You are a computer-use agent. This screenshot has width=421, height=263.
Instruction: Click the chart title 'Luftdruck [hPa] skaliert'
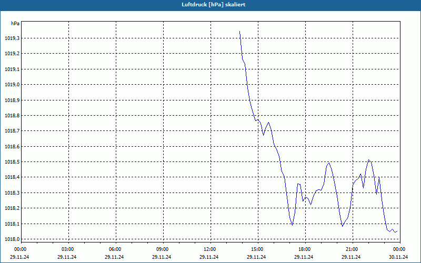214,5
